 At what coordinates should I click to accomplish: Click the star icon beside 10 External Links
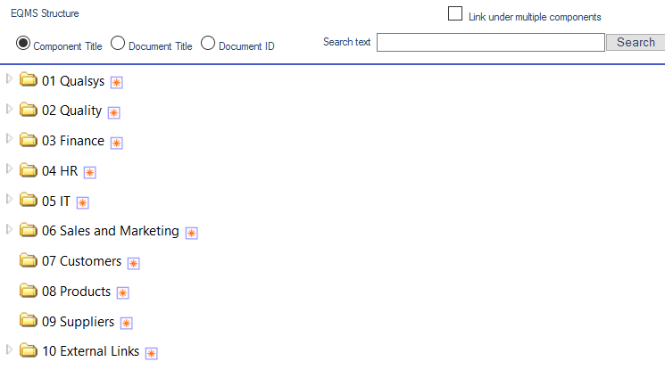(x=151, y=353)
